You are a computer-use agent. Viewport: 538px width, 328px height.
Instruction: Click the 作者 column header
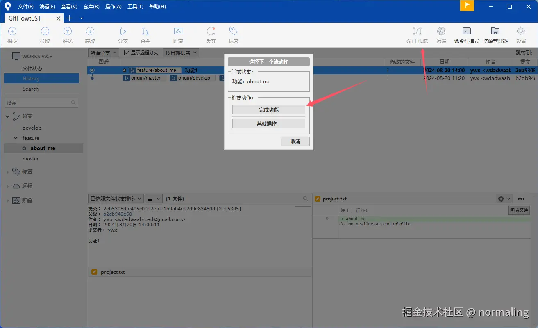coord(490,62)
